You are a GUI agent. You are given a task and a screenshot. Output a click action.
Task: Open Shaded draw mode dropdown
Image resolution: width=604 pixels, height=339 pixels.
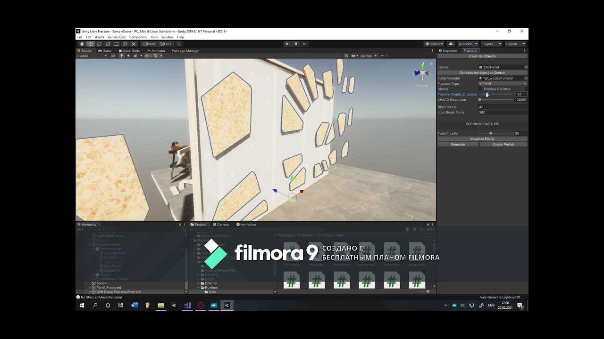coord(92,56)
